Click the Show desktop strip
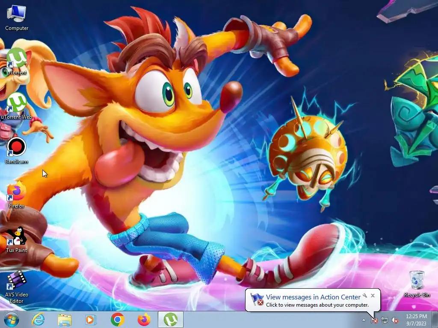The width and height of the screenshot is (438, 328). [435, 319]
